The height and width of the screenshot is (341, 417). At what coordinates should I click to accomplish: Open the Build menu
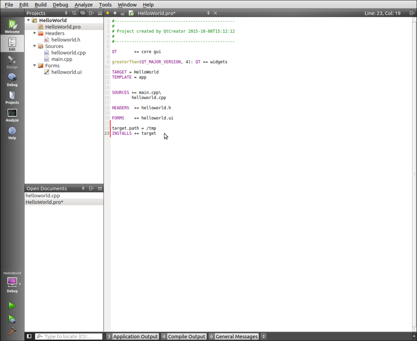[40, 5]
